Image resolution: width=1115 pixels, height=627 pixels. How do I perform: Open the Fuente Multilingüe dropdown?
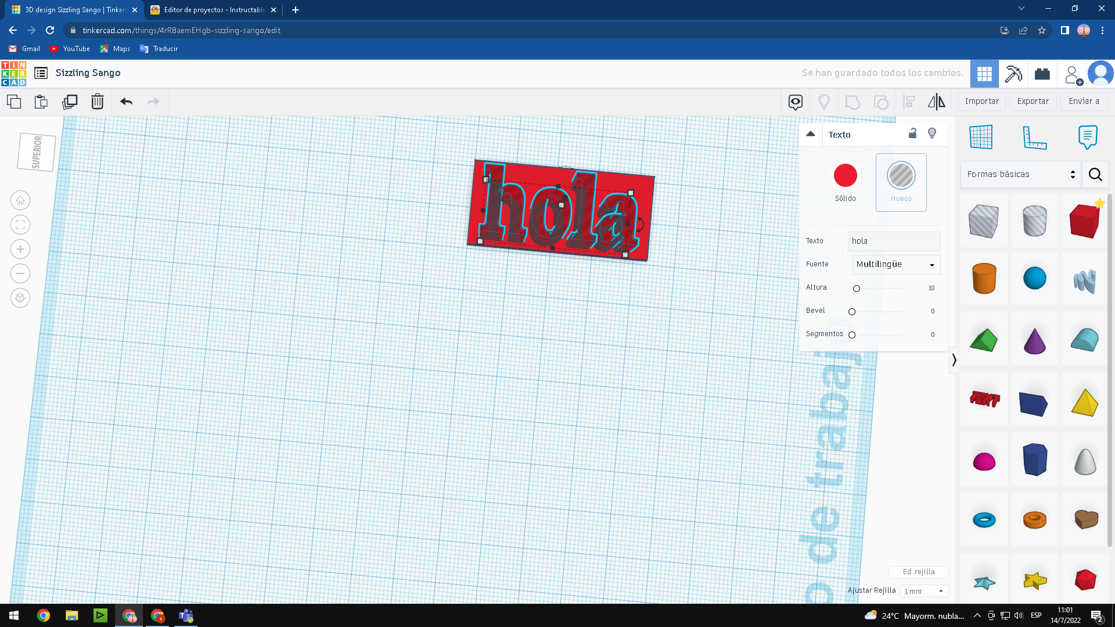click(x=895, y=264)
